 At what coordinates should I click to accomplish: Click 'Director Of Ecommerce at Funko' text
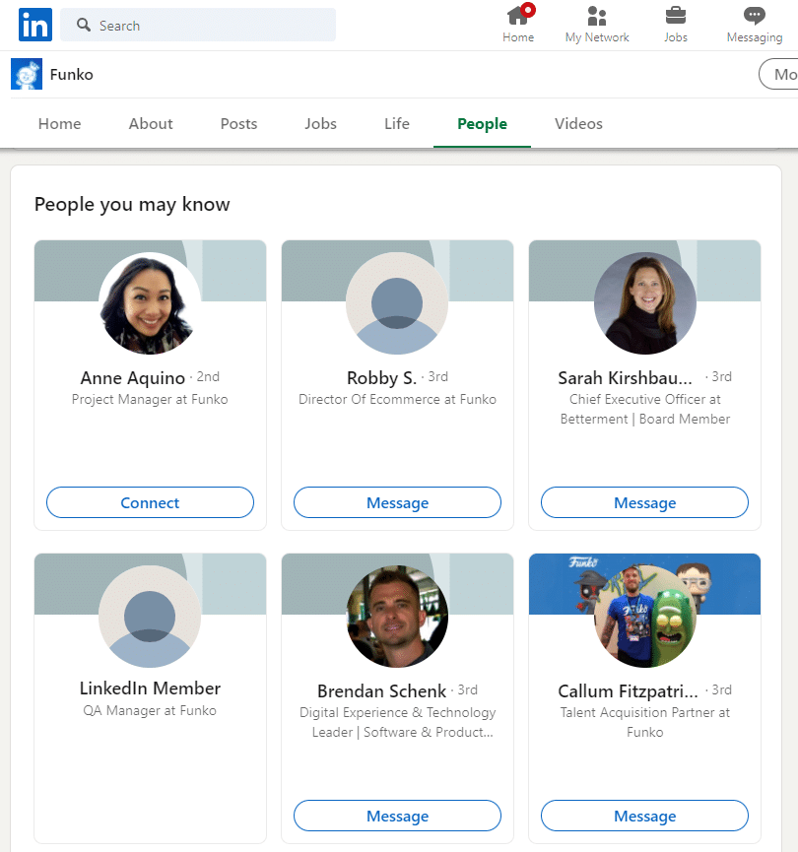tap(397, 399)
